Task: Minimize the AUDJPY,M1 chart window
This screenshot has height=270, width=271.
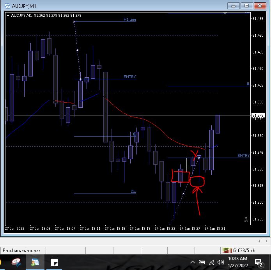Action: [233, 6]
